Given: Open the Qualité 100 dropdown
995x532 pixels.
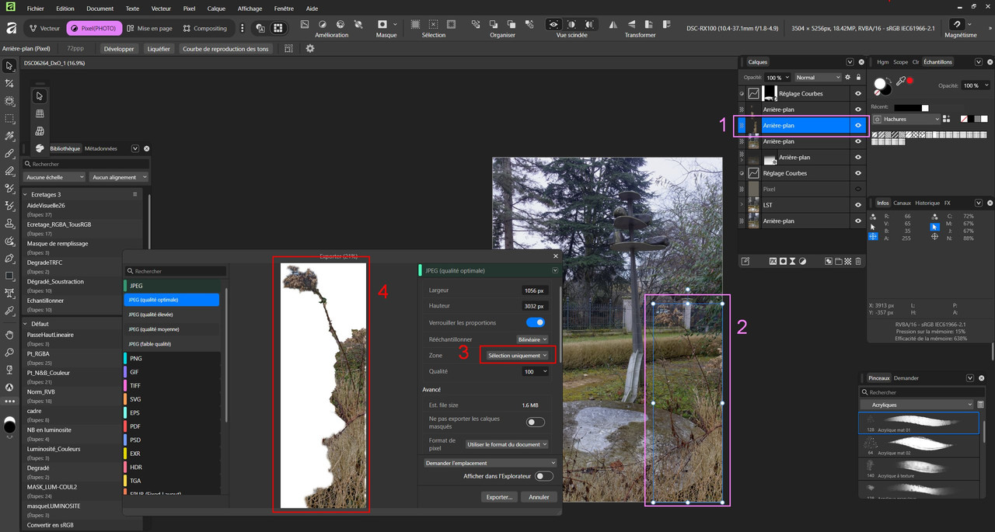Looking at the screenshot, I should 536,372.
